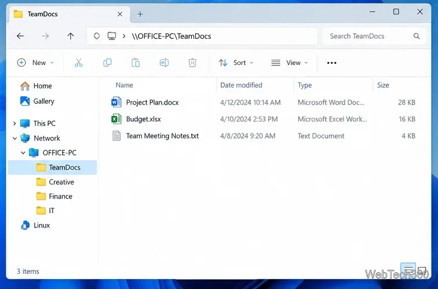Click the Cut scissors icon
The width and height of the screenshot is (438, 289).
click(x=78, y=63)
